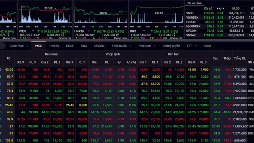This screenshot has width=254, height=143.
Task: Click total volume 21,931,700
Action: point(241,112)
